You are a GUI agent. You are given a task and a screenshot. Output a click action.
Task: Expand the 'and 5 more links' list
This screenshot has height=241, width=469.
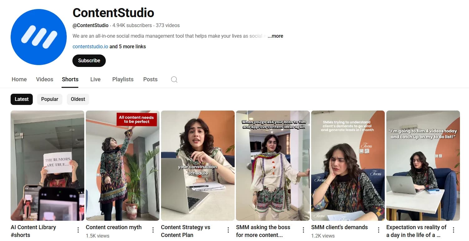coord(128,47)
